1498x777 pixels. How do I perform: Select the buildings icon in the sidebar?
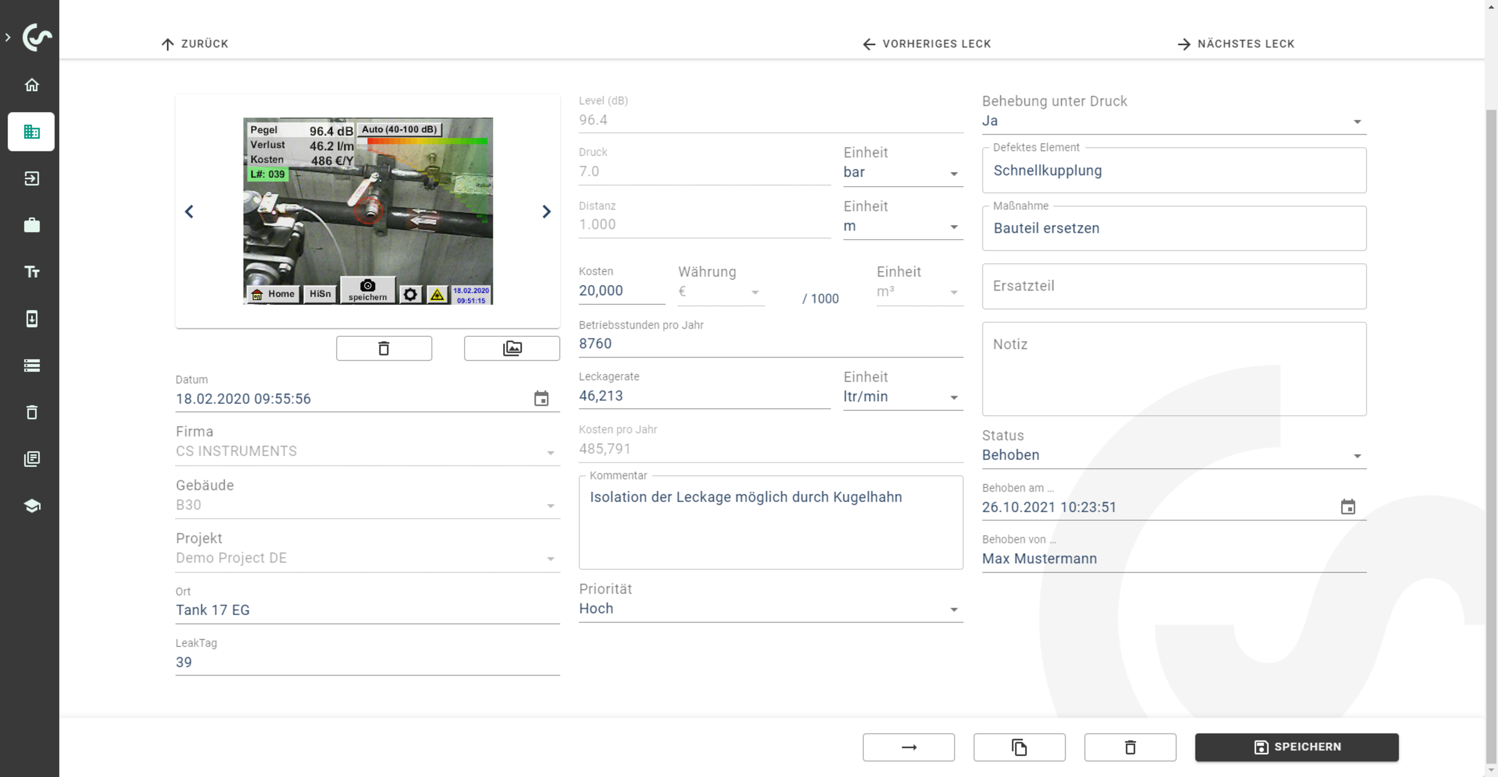pos(31,131)
